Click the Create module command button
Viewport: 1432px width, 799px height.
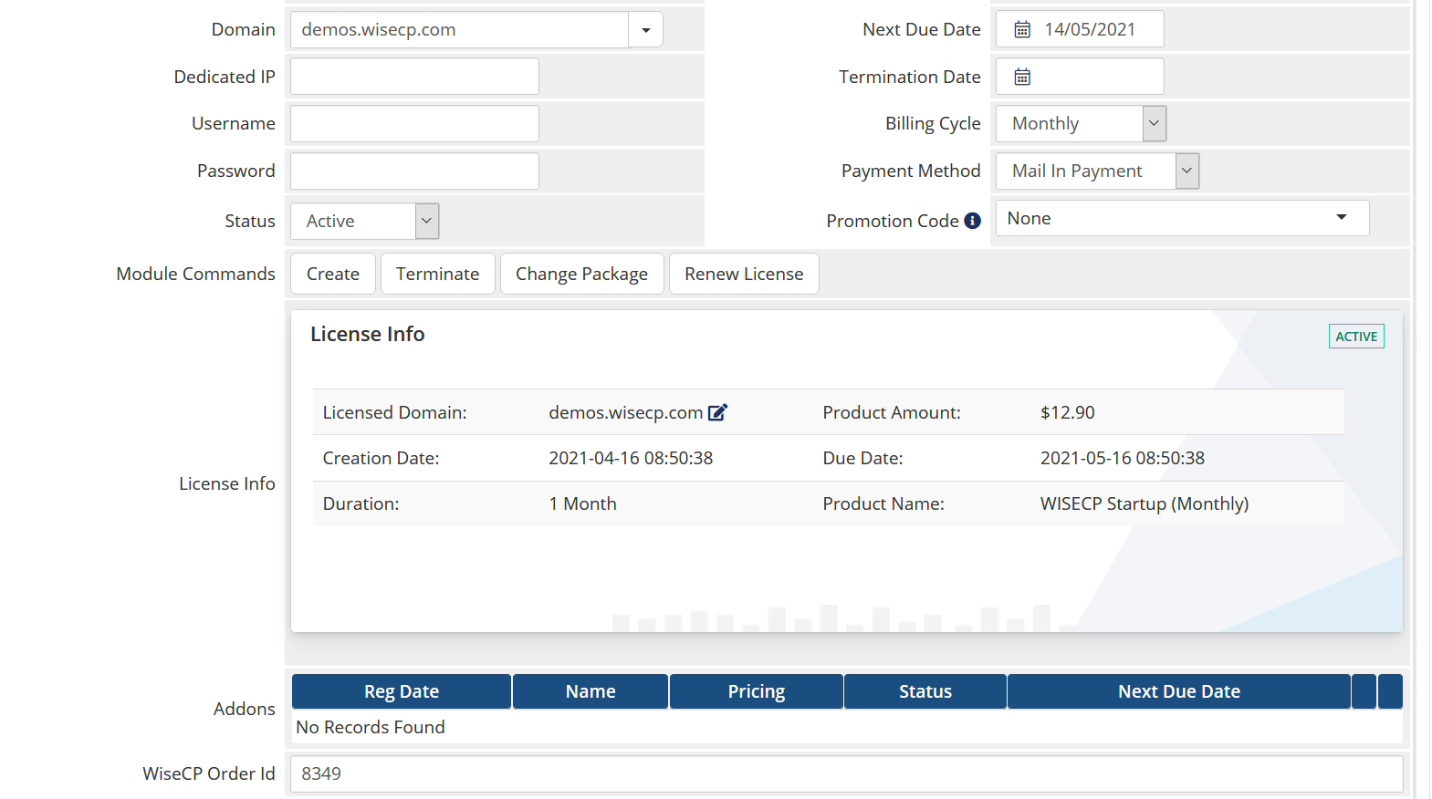click(333, 274)
